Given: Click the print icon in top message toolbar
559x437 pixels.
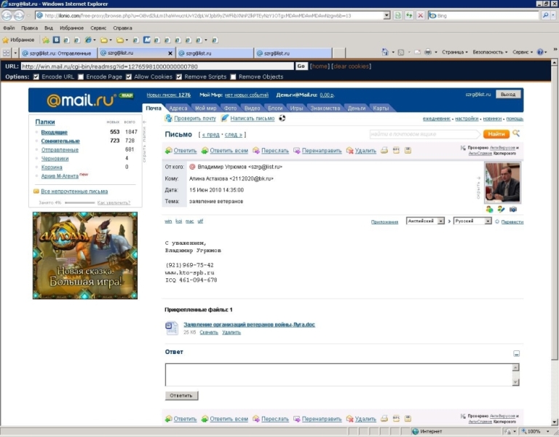Looking at the screenshot, I should coord(384,151).
